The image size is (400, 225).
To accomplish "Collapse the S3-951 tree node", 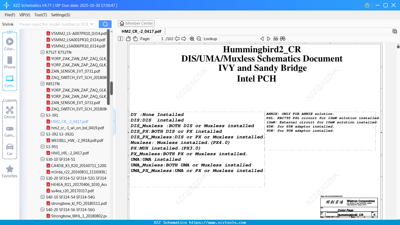I will [43, 147].
